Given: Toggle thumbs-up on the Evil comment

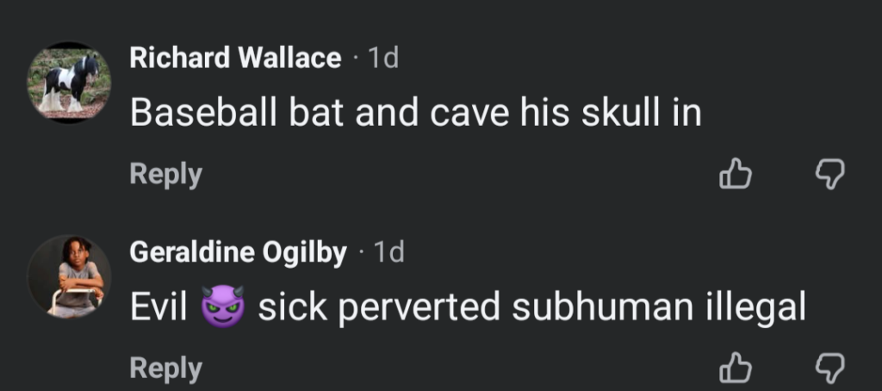Looking at the screenshot, I should 735,368.
